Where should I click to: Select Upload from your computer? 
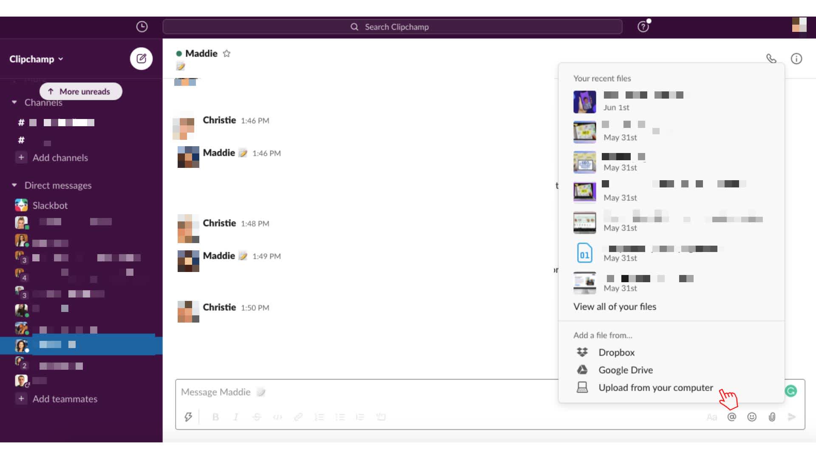pos(656,388)
